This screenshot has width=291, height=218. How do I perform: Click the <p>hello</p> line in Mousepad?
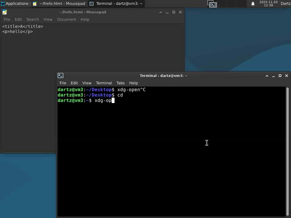(18, 32)
